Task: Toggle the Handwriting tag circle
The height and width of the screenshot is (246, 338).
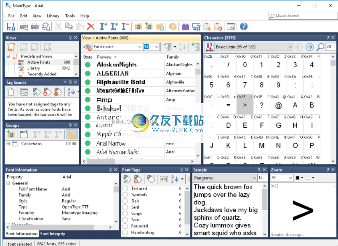Action: coord(125,232)
